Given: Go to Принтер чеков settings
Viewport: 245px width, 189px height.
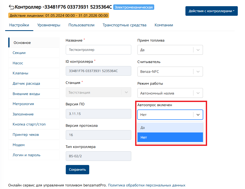Looking at the screenshot, I should pos(26,135).
